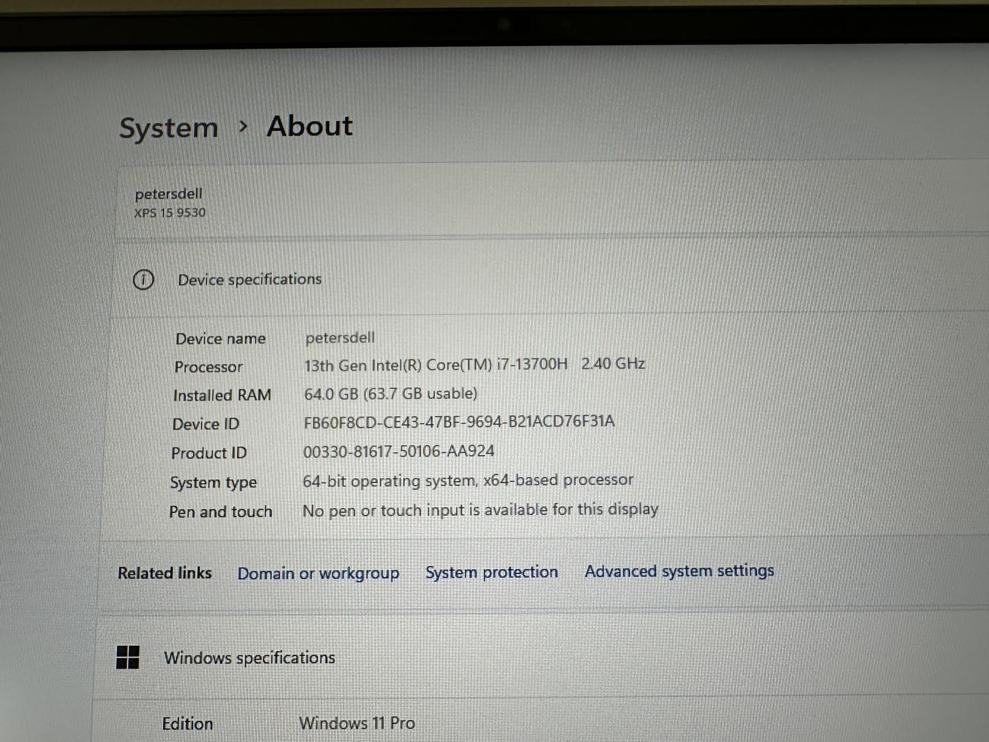Open the System protection link
Image resolution: width=989 pixels, height=742 pixels.
491,572
